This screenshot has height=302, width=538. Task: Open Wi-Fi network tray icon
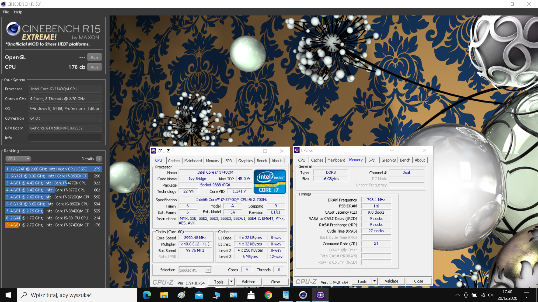tap(483, 295)
